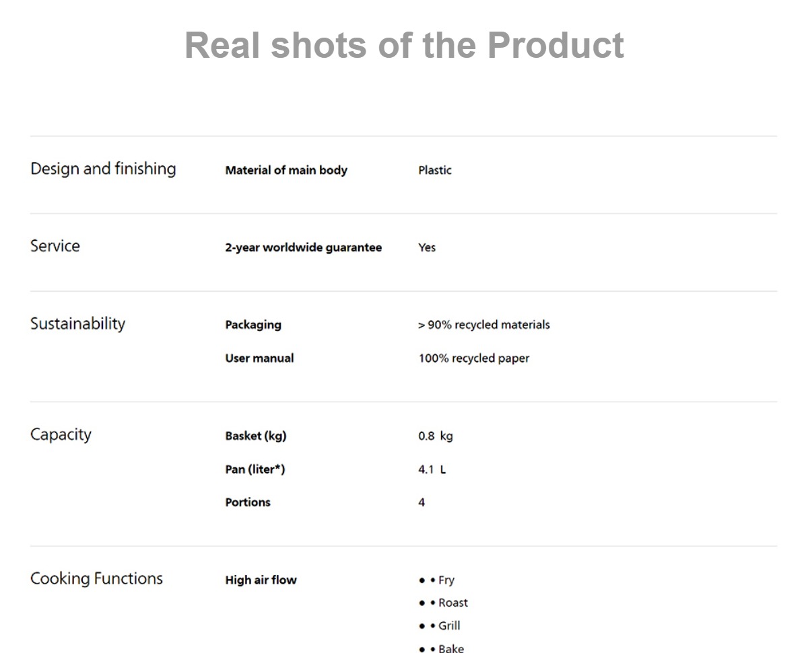
Task: Select the 'Pan (liter*)' label
Action: [x=255, y=469]
